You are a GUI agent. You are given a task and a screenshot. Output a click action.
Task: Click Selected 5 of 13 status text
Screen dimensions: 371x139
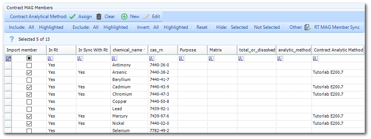(34, 39)
